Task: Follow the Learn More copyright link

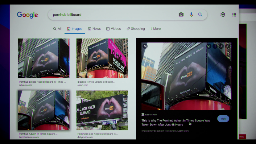Action: [x=183, y=131]
